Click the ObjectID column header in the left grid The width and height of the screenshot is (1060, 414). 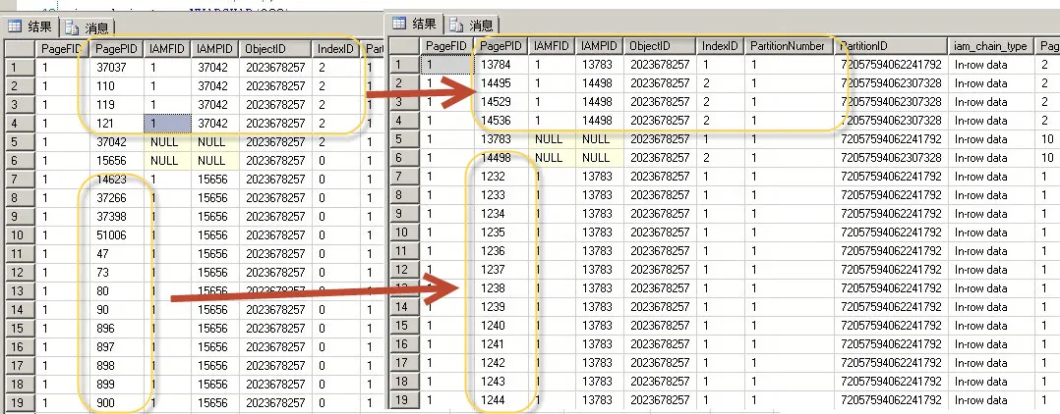pyautogui.click(x=275, y=48)
